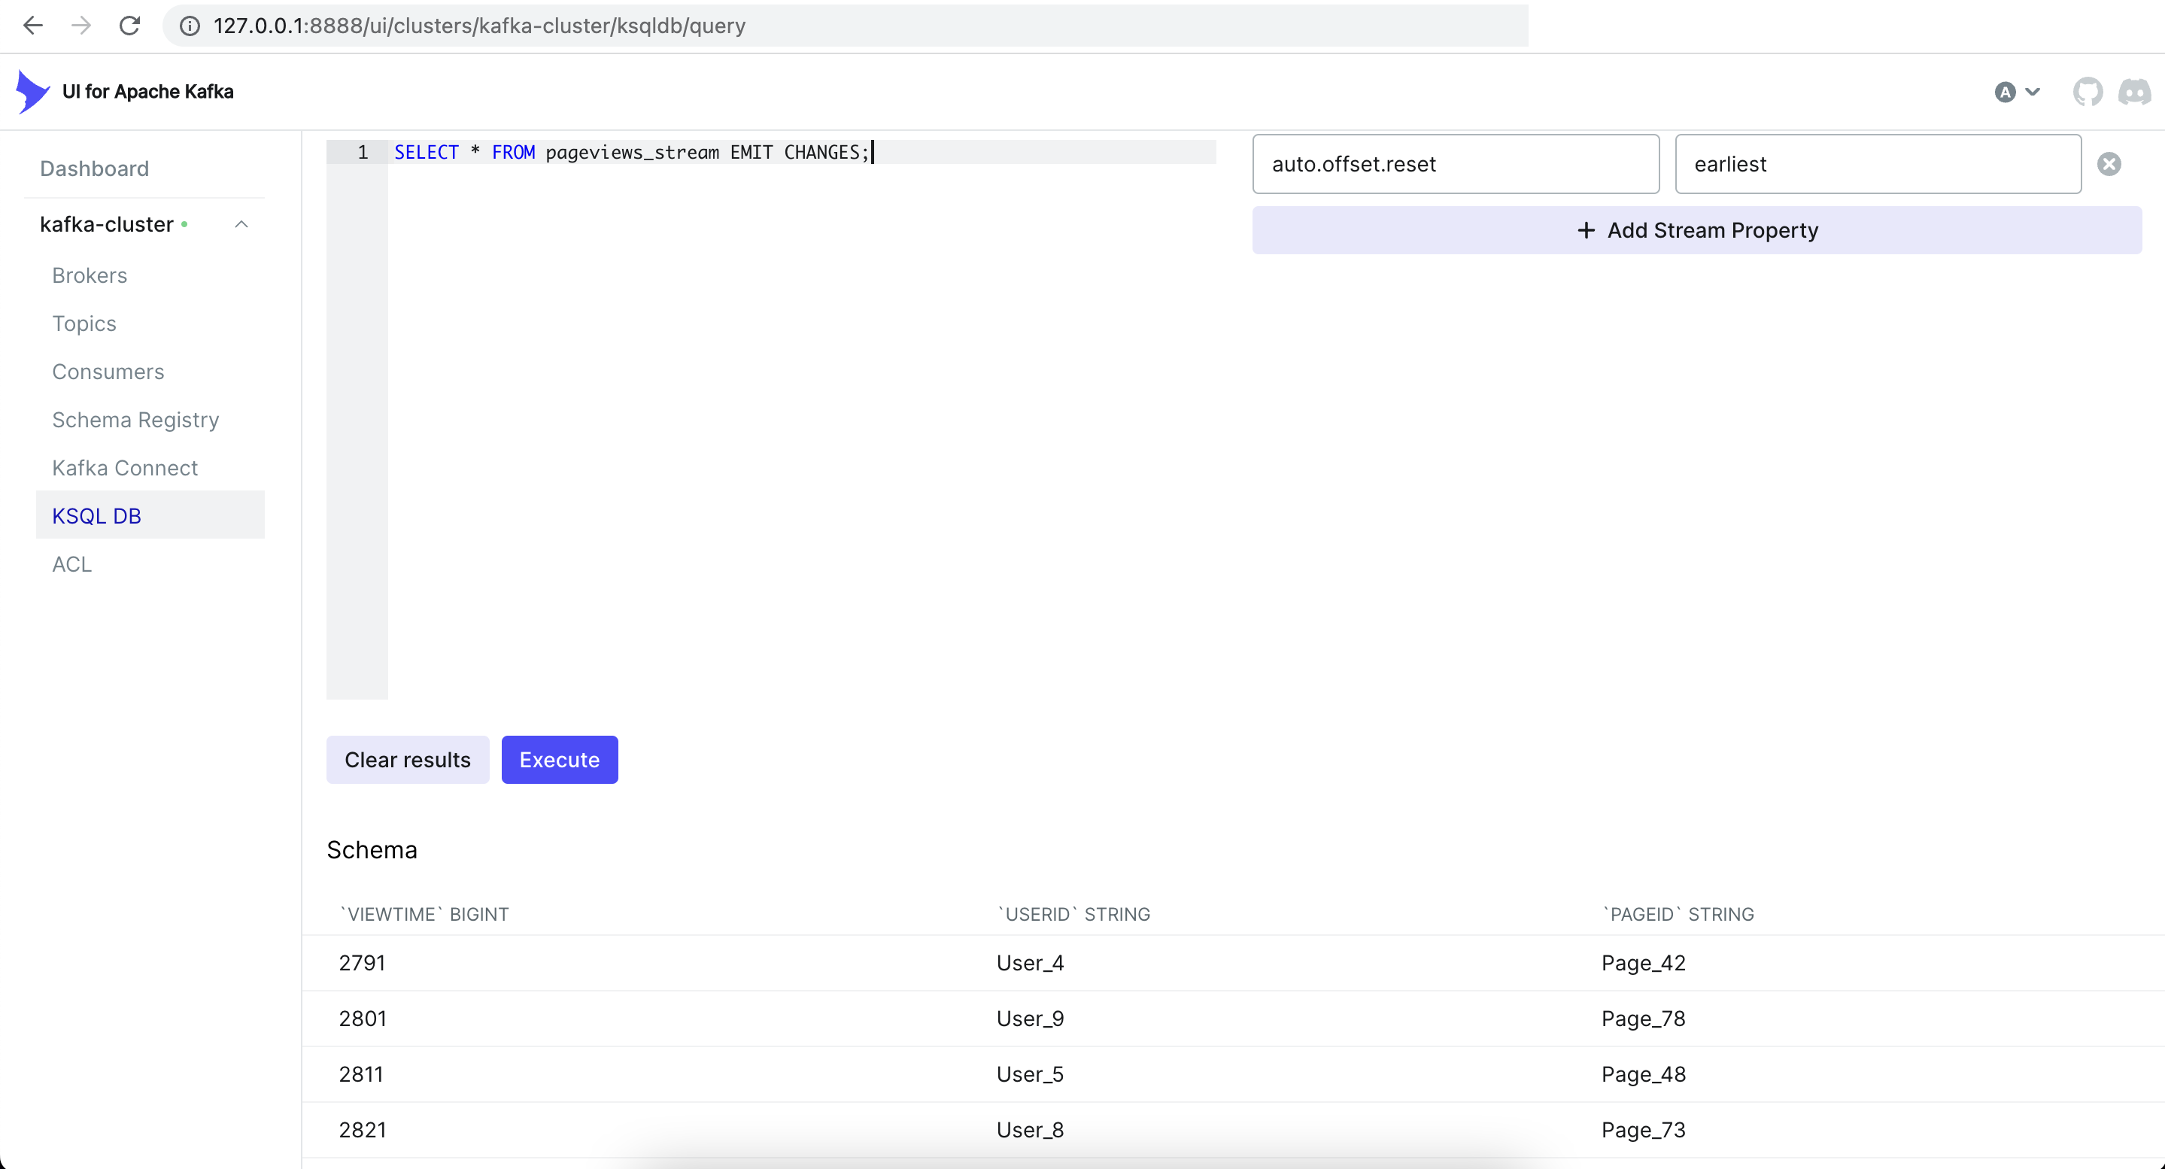This screenshot has width=2165, height=1169.
Task: Open the Dashboard page
Action: 94,169
